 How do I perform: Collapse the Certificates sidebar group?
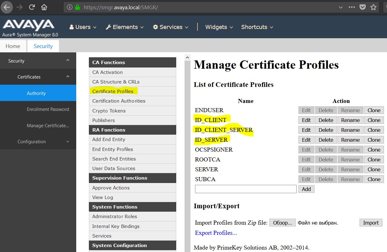tap(38, 77)
